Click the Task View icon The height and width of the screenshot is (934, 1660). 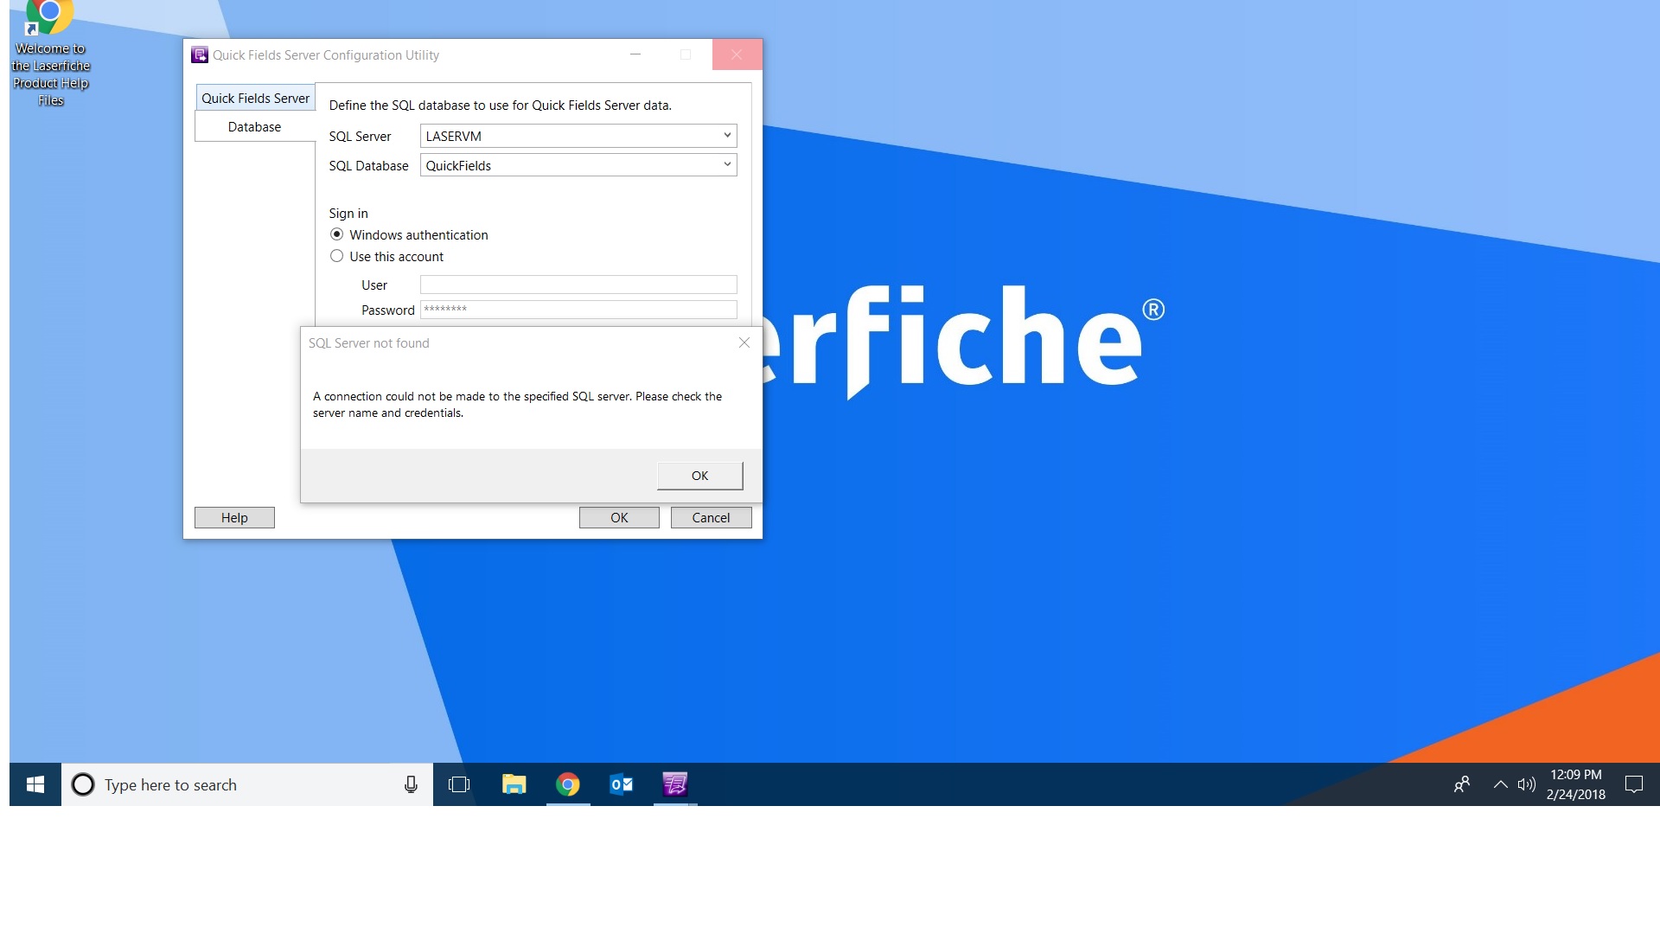point(459,784)
